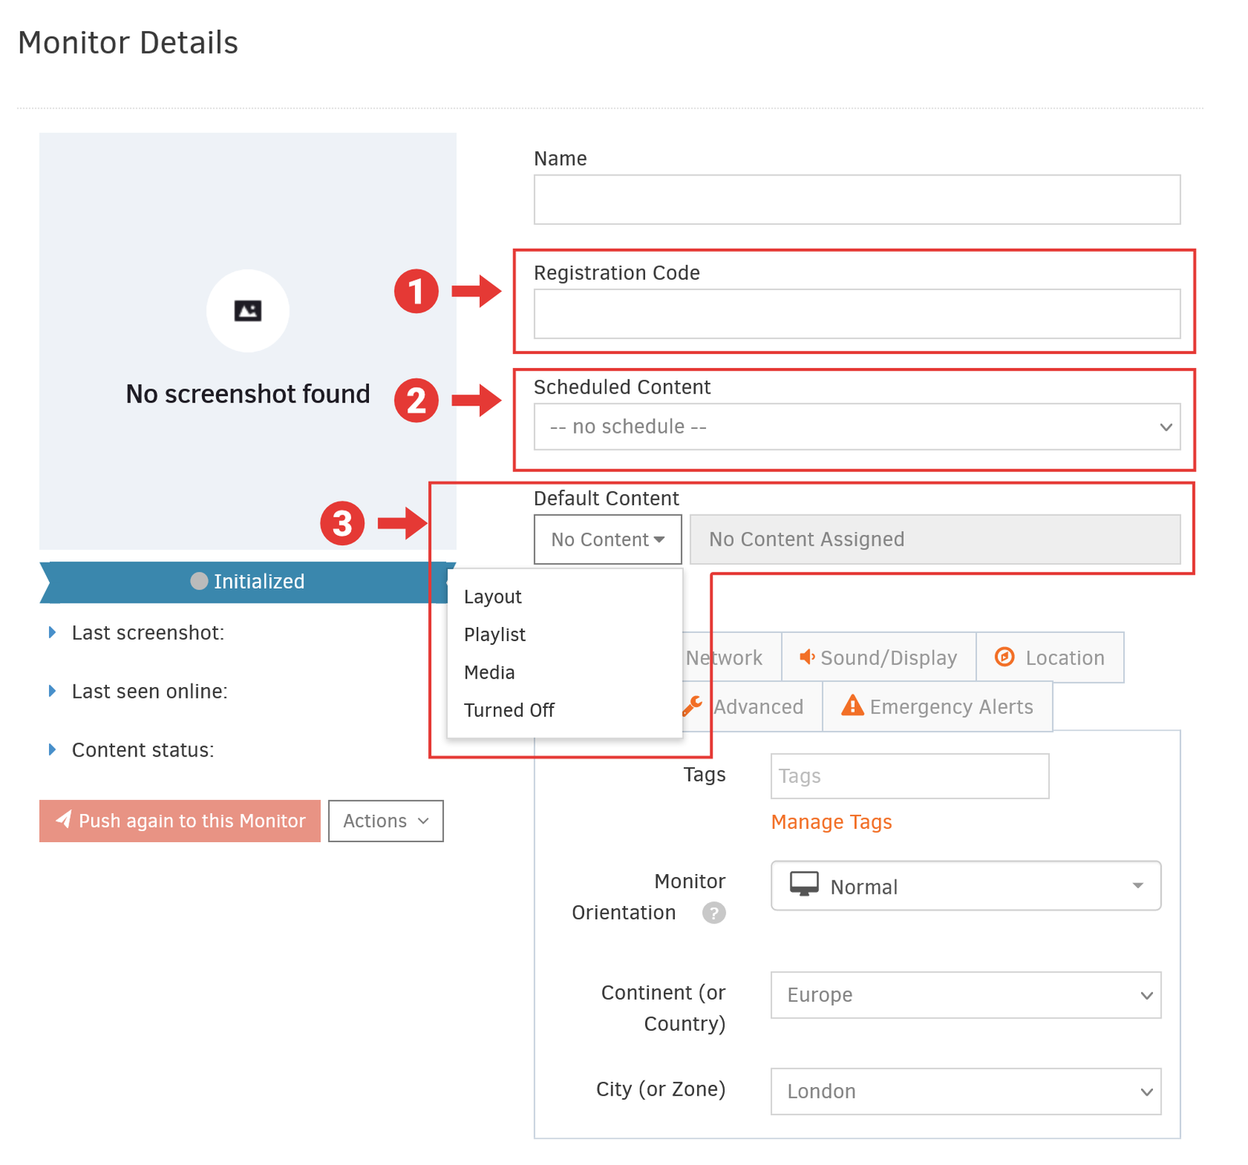Choose Playlist from Default Content menu
Viewport: 1248px width, 1165px height.
pyautogui.click(x=495, y=635)
